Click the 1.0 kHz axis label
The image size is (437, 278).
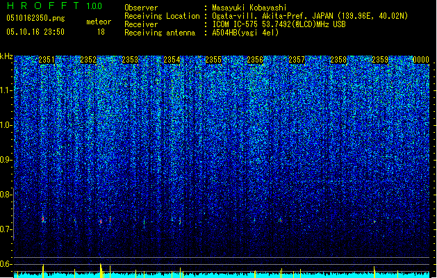[6, 125]
